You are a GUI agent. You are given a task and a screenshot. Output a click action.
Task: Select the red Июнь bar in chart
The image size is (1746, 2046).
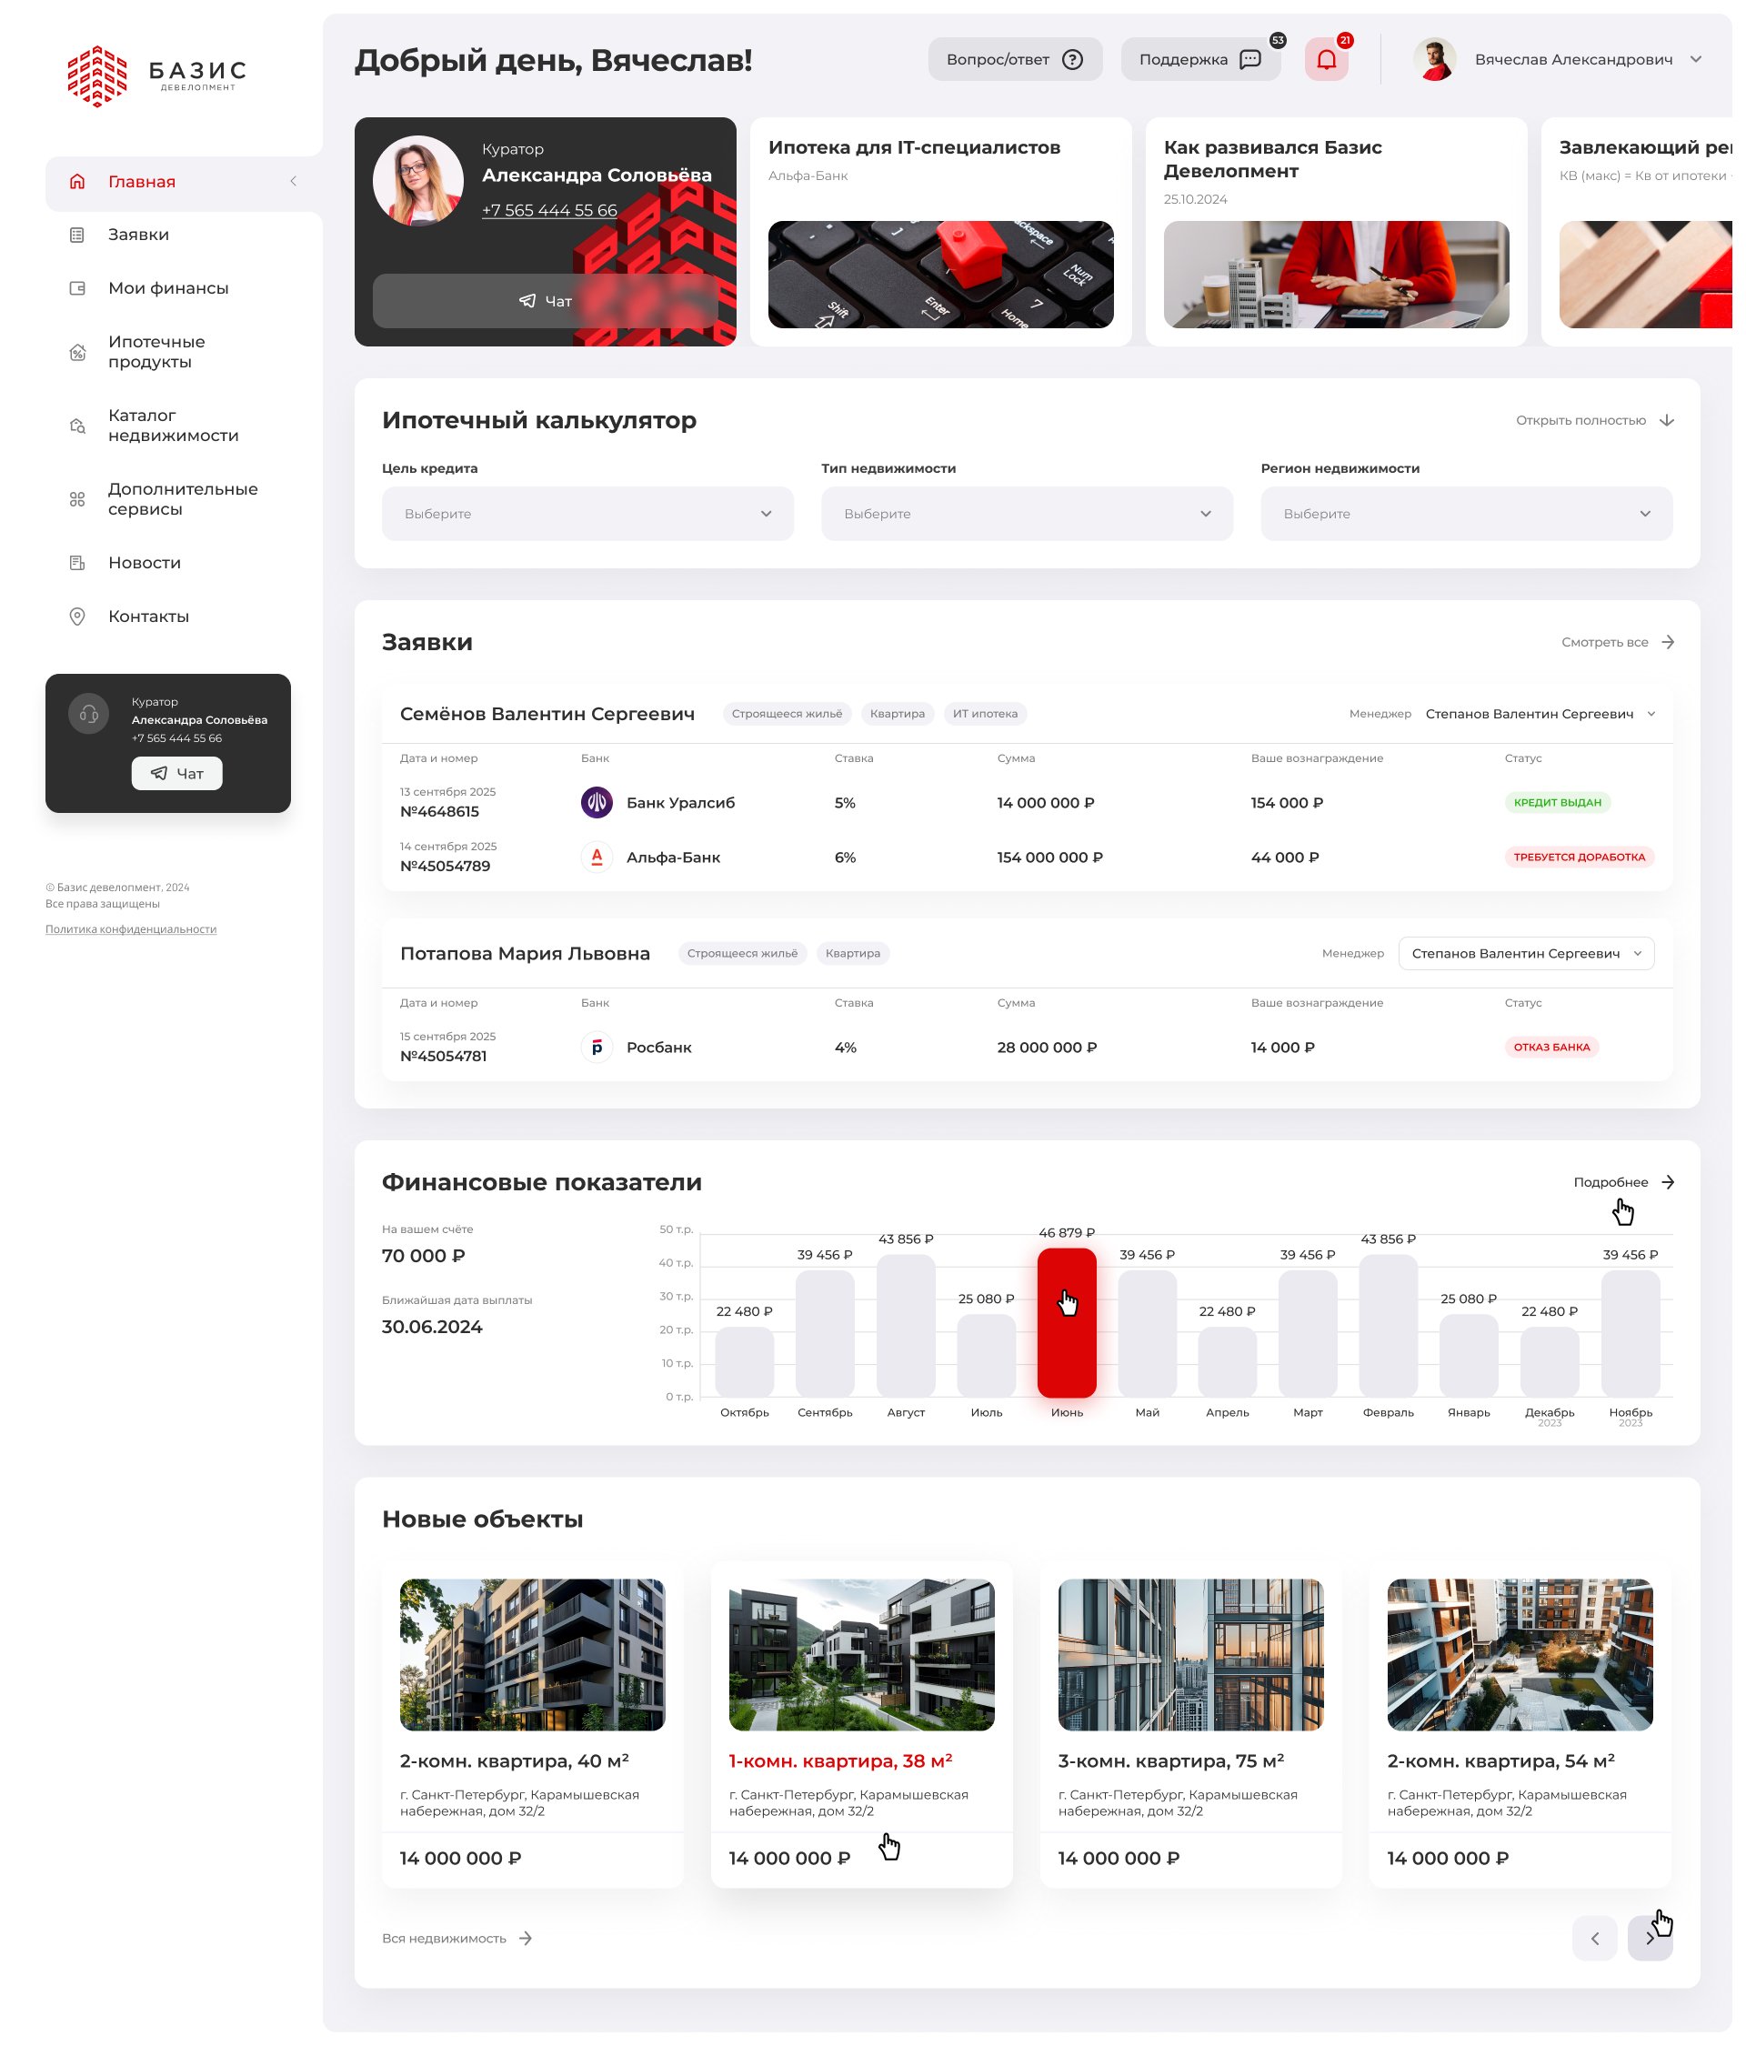(1066, 1321)
